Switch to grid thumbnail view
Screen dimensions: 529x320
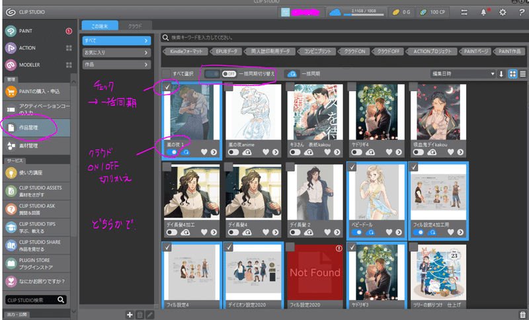point(513,74)
